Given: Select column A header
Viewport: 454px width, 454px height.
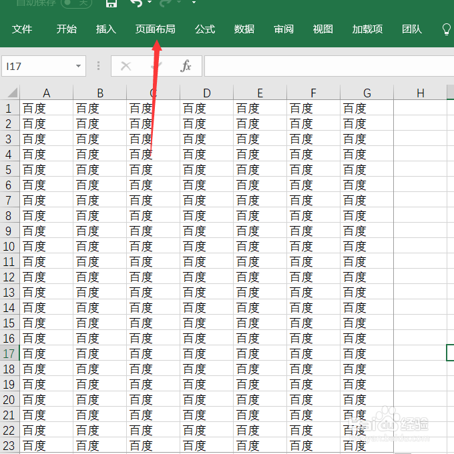Looking at the screenshot, I should (46, 93).
